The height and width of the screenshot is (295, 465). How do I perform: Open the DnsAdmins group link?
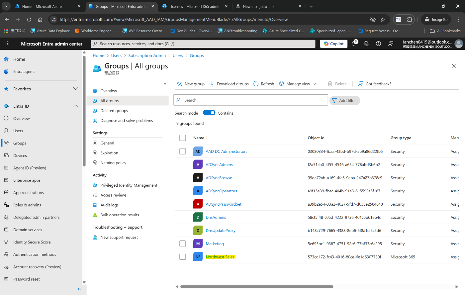coord(216,217)
